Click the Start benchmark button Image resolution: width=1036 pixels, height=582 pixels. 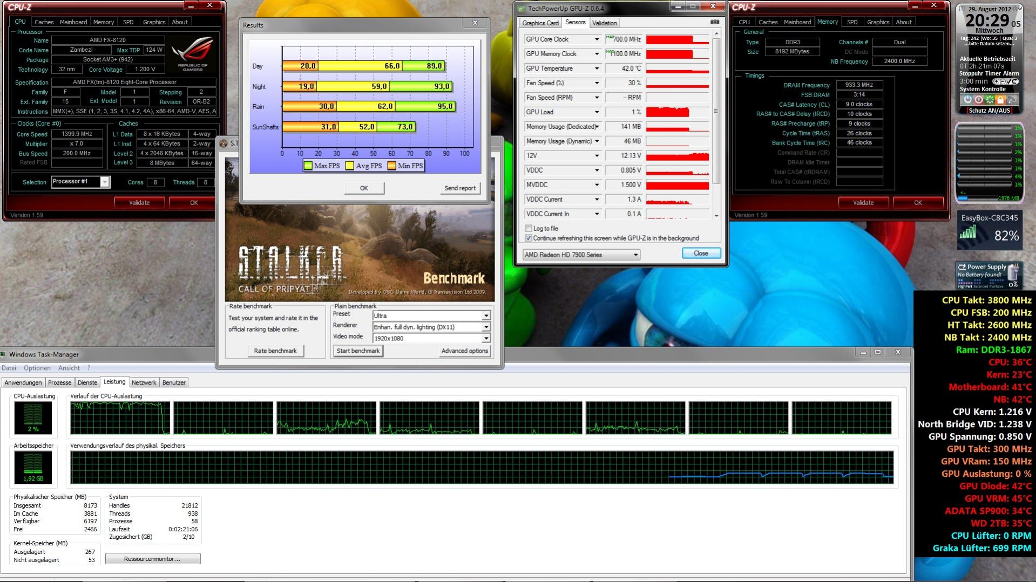click(x=358, y=351)
